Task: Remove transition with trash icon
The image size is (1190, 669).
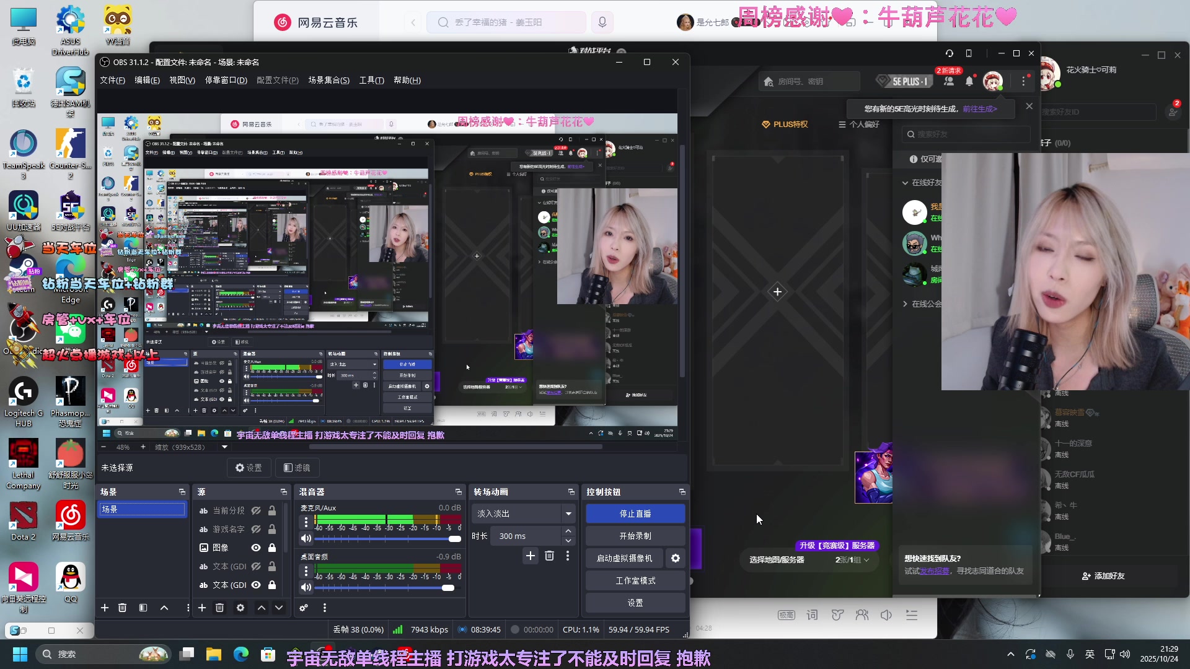Action: click(x=549, y=556)
